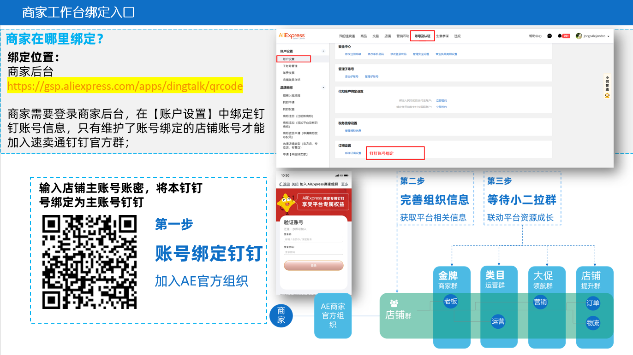Click the 添加子账号 link
Screen dimensions: 633x355
(352, 76)
